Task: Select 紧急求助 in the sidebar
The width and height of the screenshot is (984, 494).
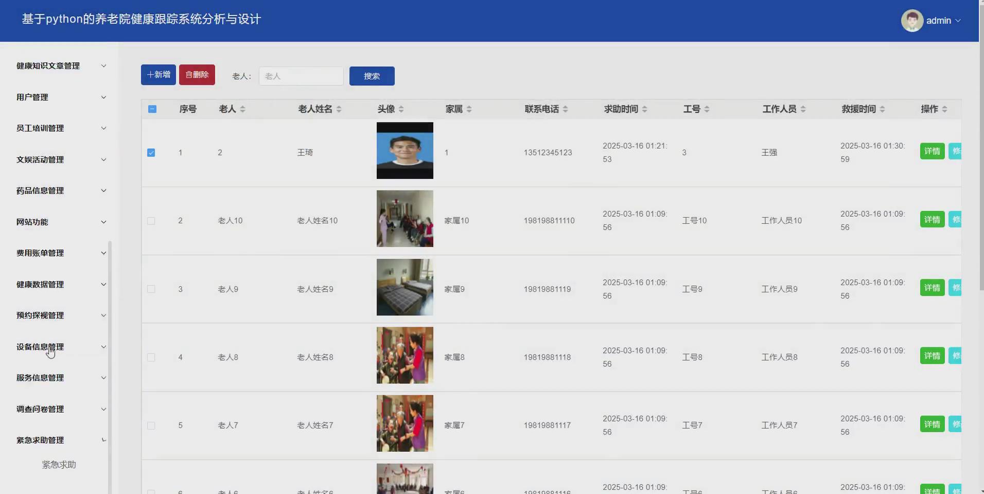Action: tap(59, 464)
